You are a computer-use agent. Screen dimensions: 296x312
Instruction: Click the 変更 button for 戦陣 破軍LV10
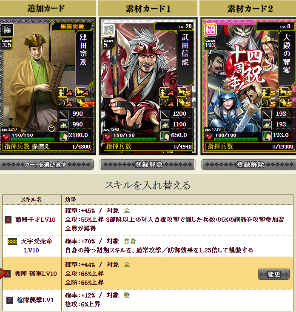(274, 274)
